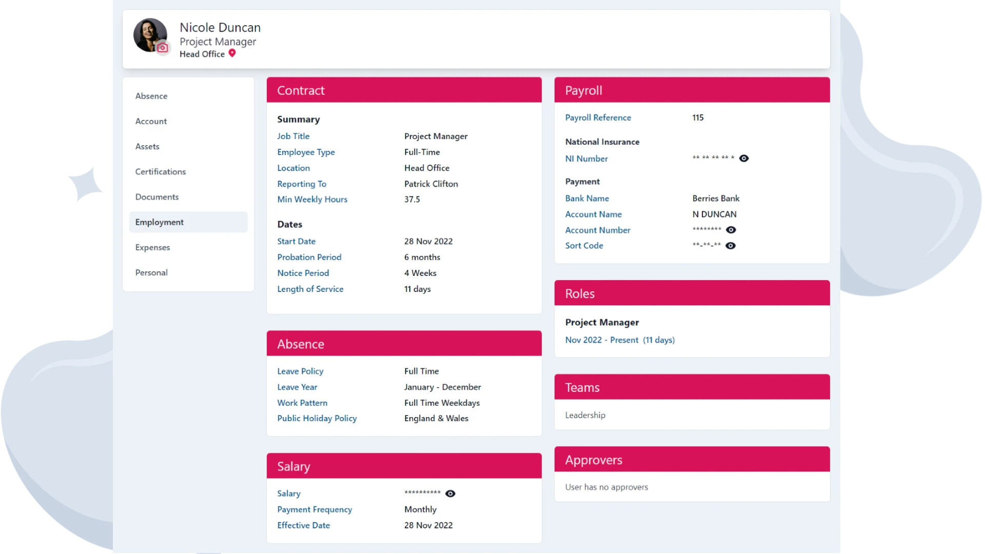Click Nov 2022 - Present under Project Manager role
The image size is (985, 554).
click(x=619, y=340)
